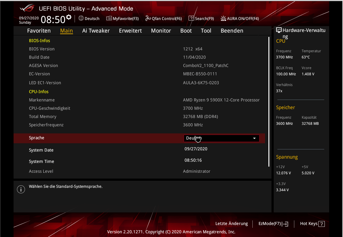343x237 pixels.
Task: Open the Sprache dropdown arrow
Action: (x=255, y=138)
